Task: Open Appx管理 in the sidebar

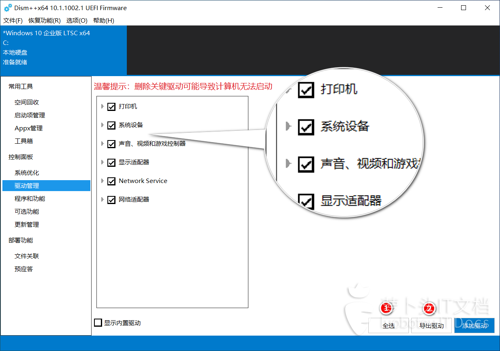Action: click(x=29, y=128)
